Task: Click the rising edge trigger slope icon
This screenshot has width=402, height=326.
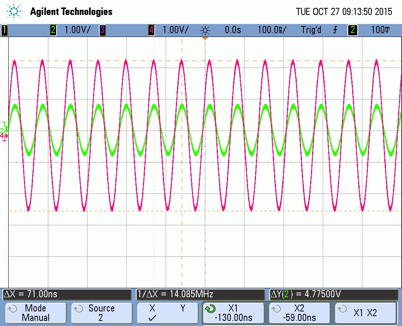Action: pos(335,30)
